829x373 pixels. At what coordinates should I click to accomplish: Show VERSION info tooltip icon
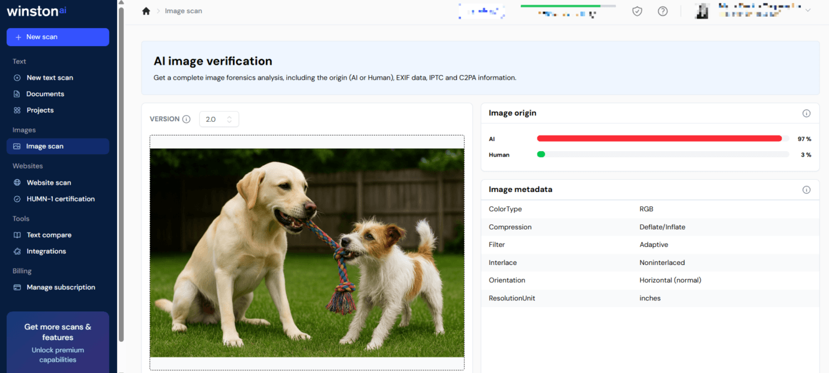(x=186, y=119)
